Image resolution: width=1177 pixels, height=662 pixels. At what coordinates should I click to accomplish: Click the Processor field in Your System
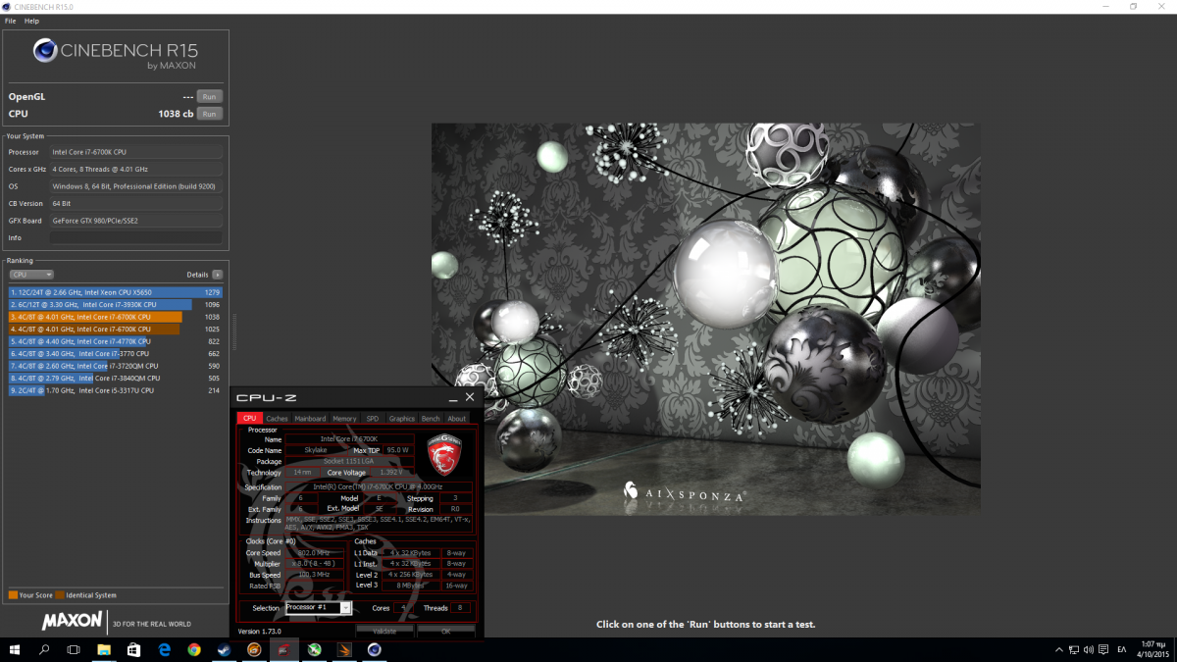[135, 152]
